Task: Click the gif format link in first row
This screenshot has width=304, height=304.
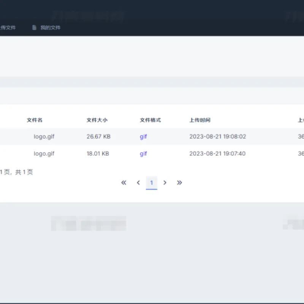Action: (143, 137)
